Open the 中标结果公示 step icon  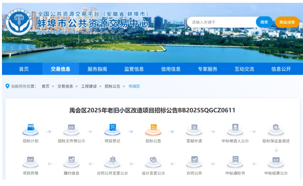click(276, 162)
